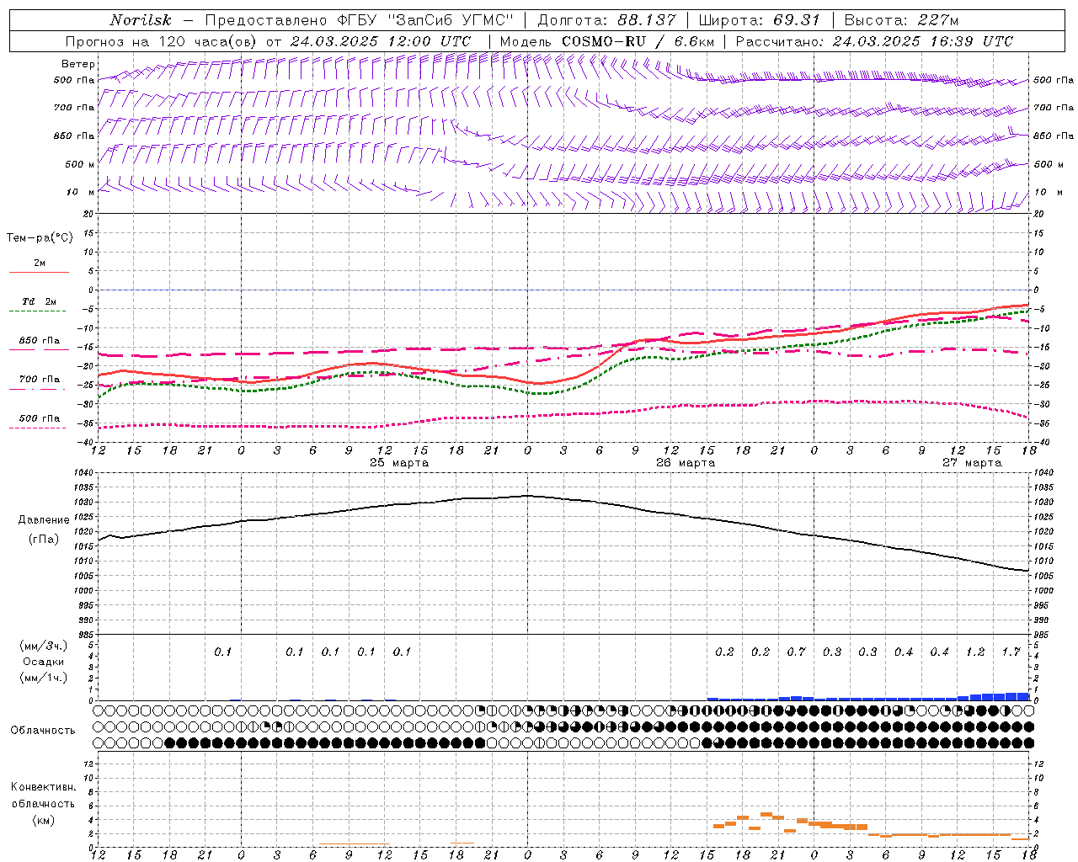Click the Рассчитано: 24.03.2025 16:39 UTC text
The image size is (1078, 862).
coord(874,41)
